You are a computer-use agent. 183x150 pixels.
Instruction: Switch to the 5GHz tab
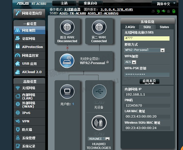147,27
